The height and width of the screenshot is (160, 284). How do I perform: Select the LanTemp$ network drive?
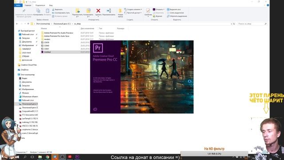28,119
